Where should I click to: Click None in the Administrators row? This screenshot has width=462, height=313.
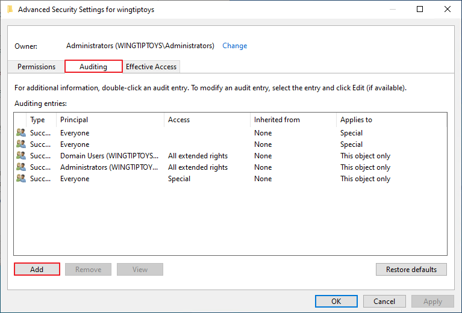pyautogui.click(x=263, y=167)
